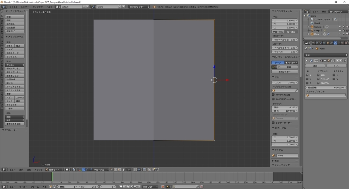This screenshot has height=189, width=349.
Task: Enable the translate manipulator arrow icon
Action: [x=84, y=170]
